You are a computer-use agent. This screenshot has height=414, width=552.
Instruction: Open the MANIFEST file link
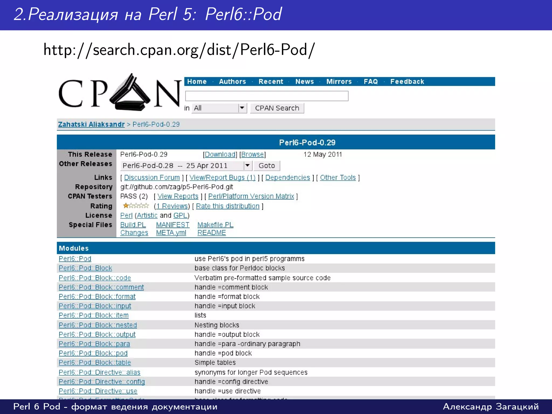click(173, 225)
